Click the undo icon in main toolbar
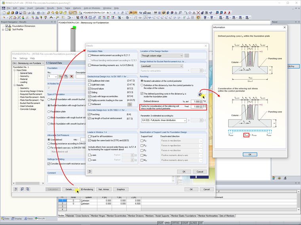 pos(39,13)
